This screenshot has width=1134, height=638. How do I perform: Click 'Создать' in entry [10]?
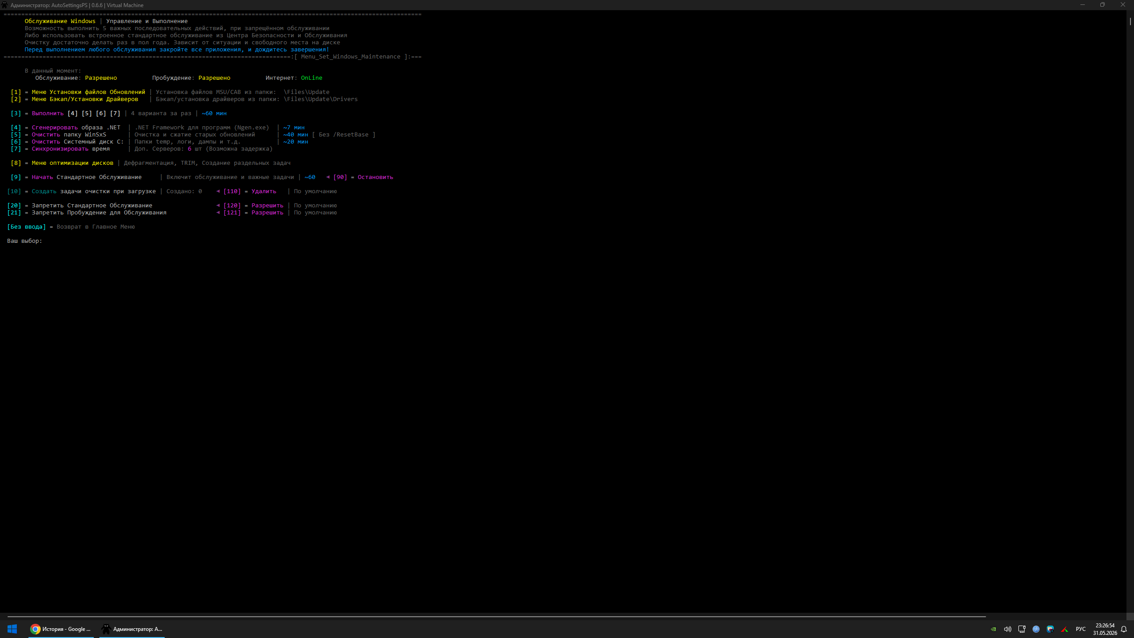click(x=44, y=191)
